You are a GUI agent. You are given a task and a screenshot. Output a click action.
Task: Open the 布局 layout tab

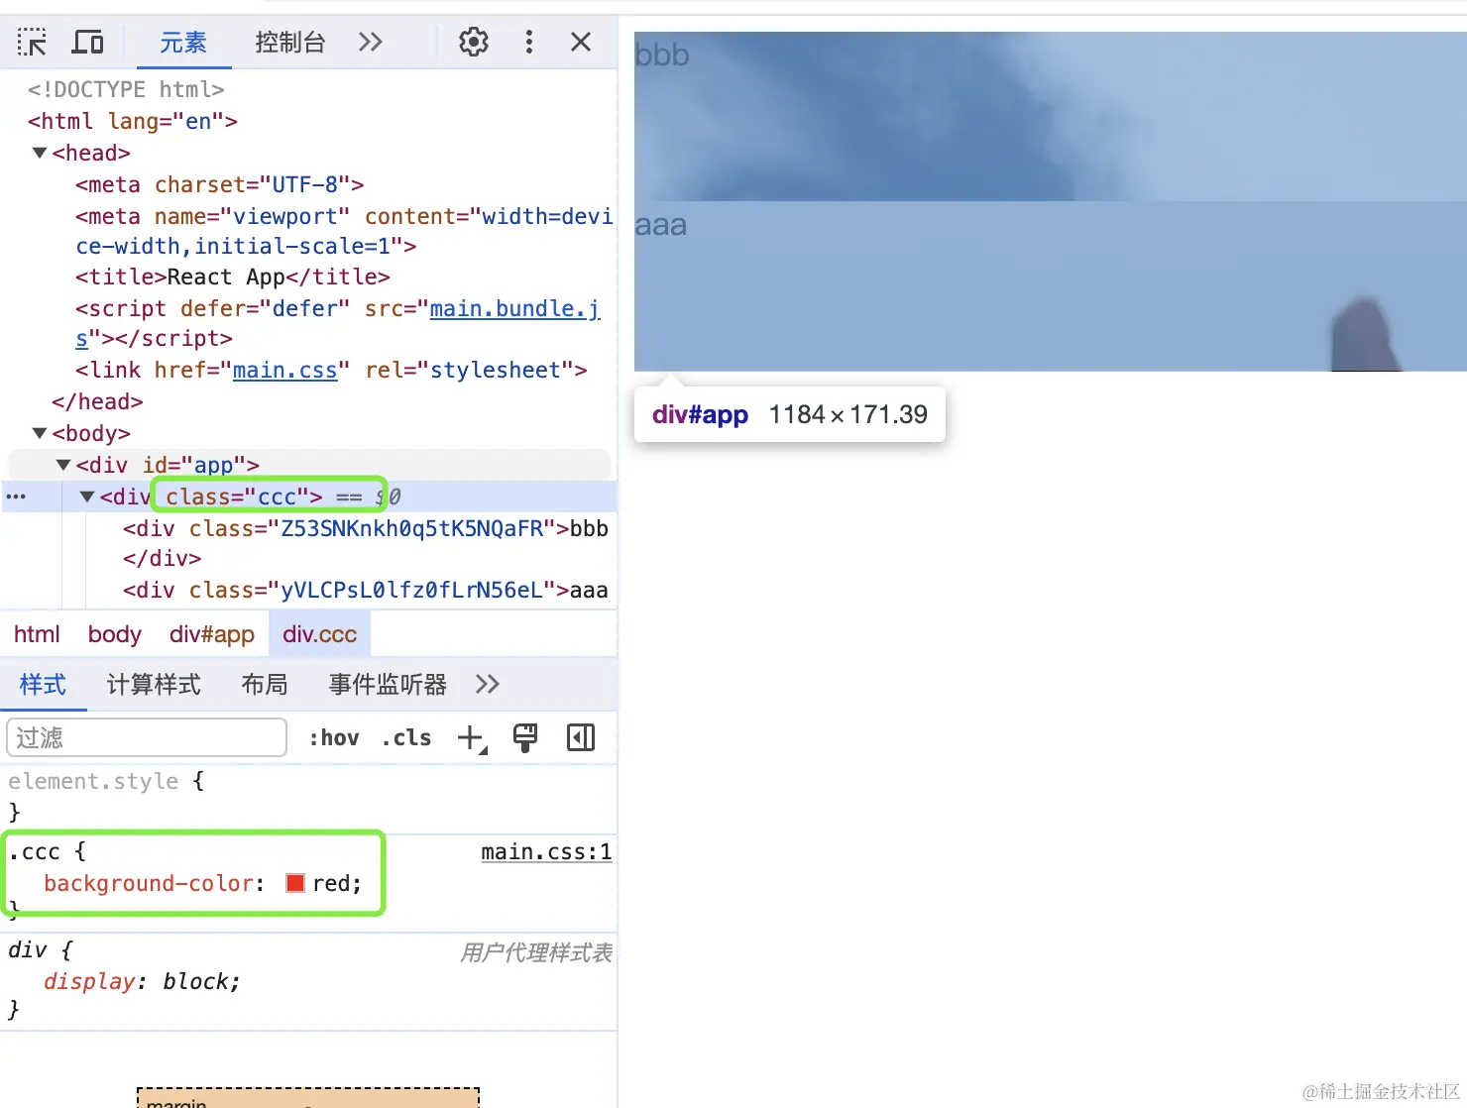point(265,685)
